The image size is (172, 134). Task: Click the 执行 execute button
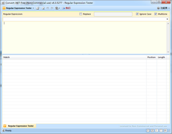(x=67, y=8)
